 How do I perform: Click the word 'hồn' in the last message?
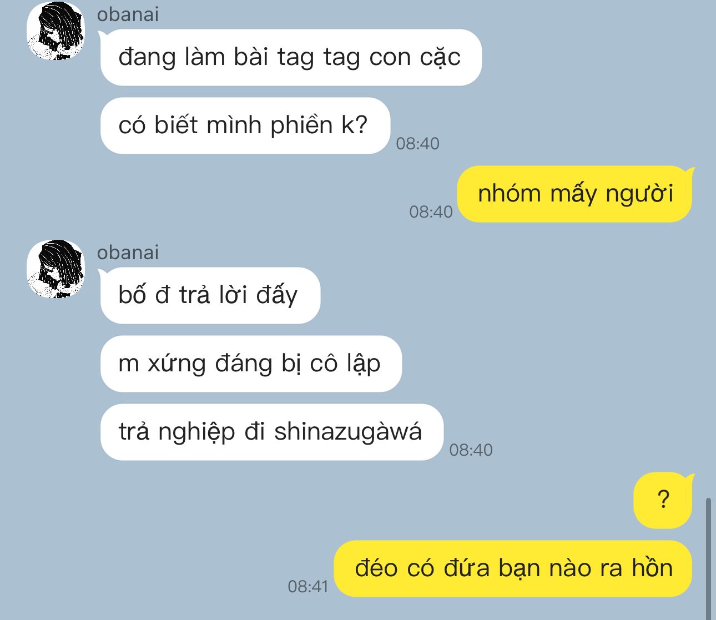(x=652, y=568)
